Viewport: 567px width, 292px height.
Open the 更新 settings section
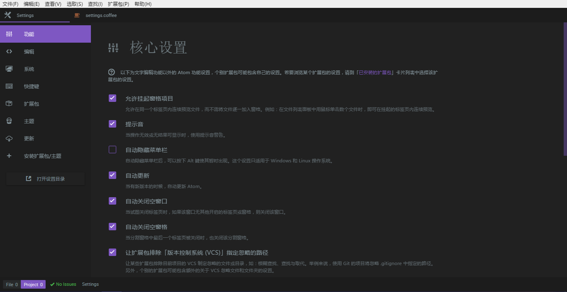45,138
